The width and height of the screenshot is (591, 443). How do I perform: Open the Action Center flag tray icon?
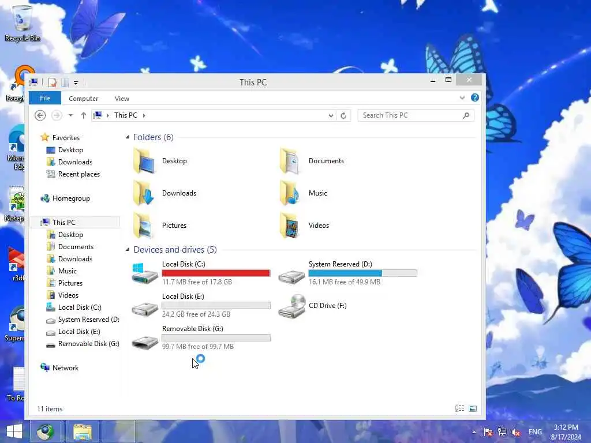(x=488, y=431)
